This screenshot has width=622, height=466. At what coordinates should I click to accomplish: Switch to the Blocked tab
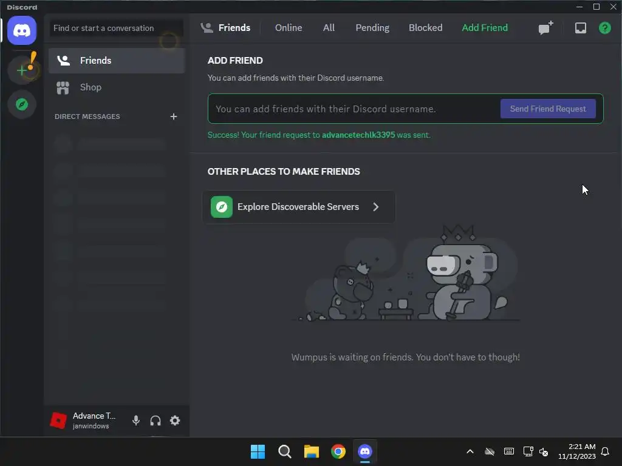(425, 28)
